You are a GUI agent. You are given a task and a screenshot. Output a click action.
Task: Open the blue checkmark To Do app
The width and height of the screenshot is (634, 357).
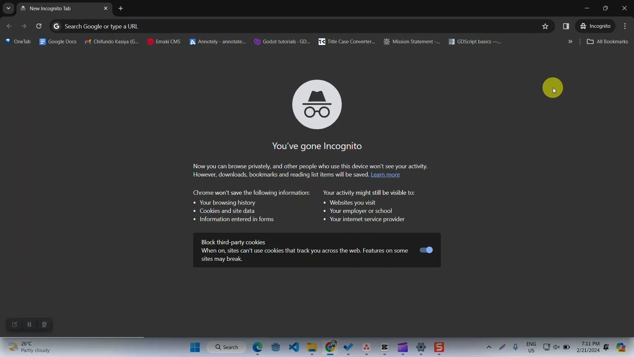pyautogui.click(x=348, y=347)
